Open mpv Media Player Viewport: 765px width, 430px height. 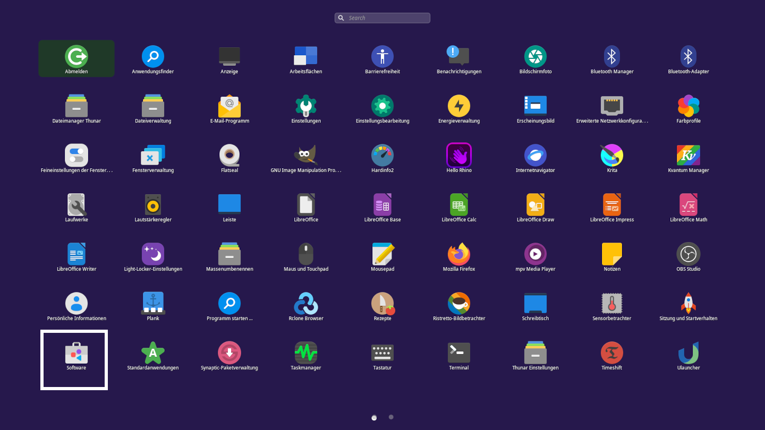535,254
